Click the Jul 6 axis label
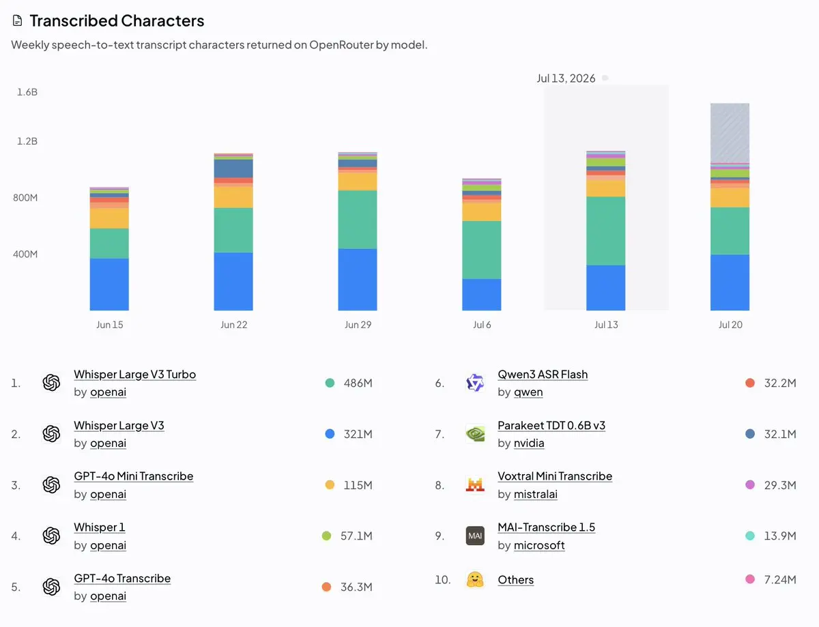The height and width of the screenshot is (627, 819). (482, 325)
